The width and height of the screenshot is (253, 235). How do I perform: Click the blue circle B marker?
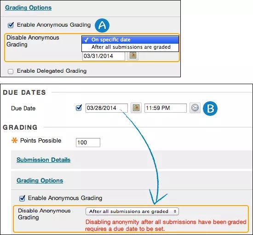(210, 109)
